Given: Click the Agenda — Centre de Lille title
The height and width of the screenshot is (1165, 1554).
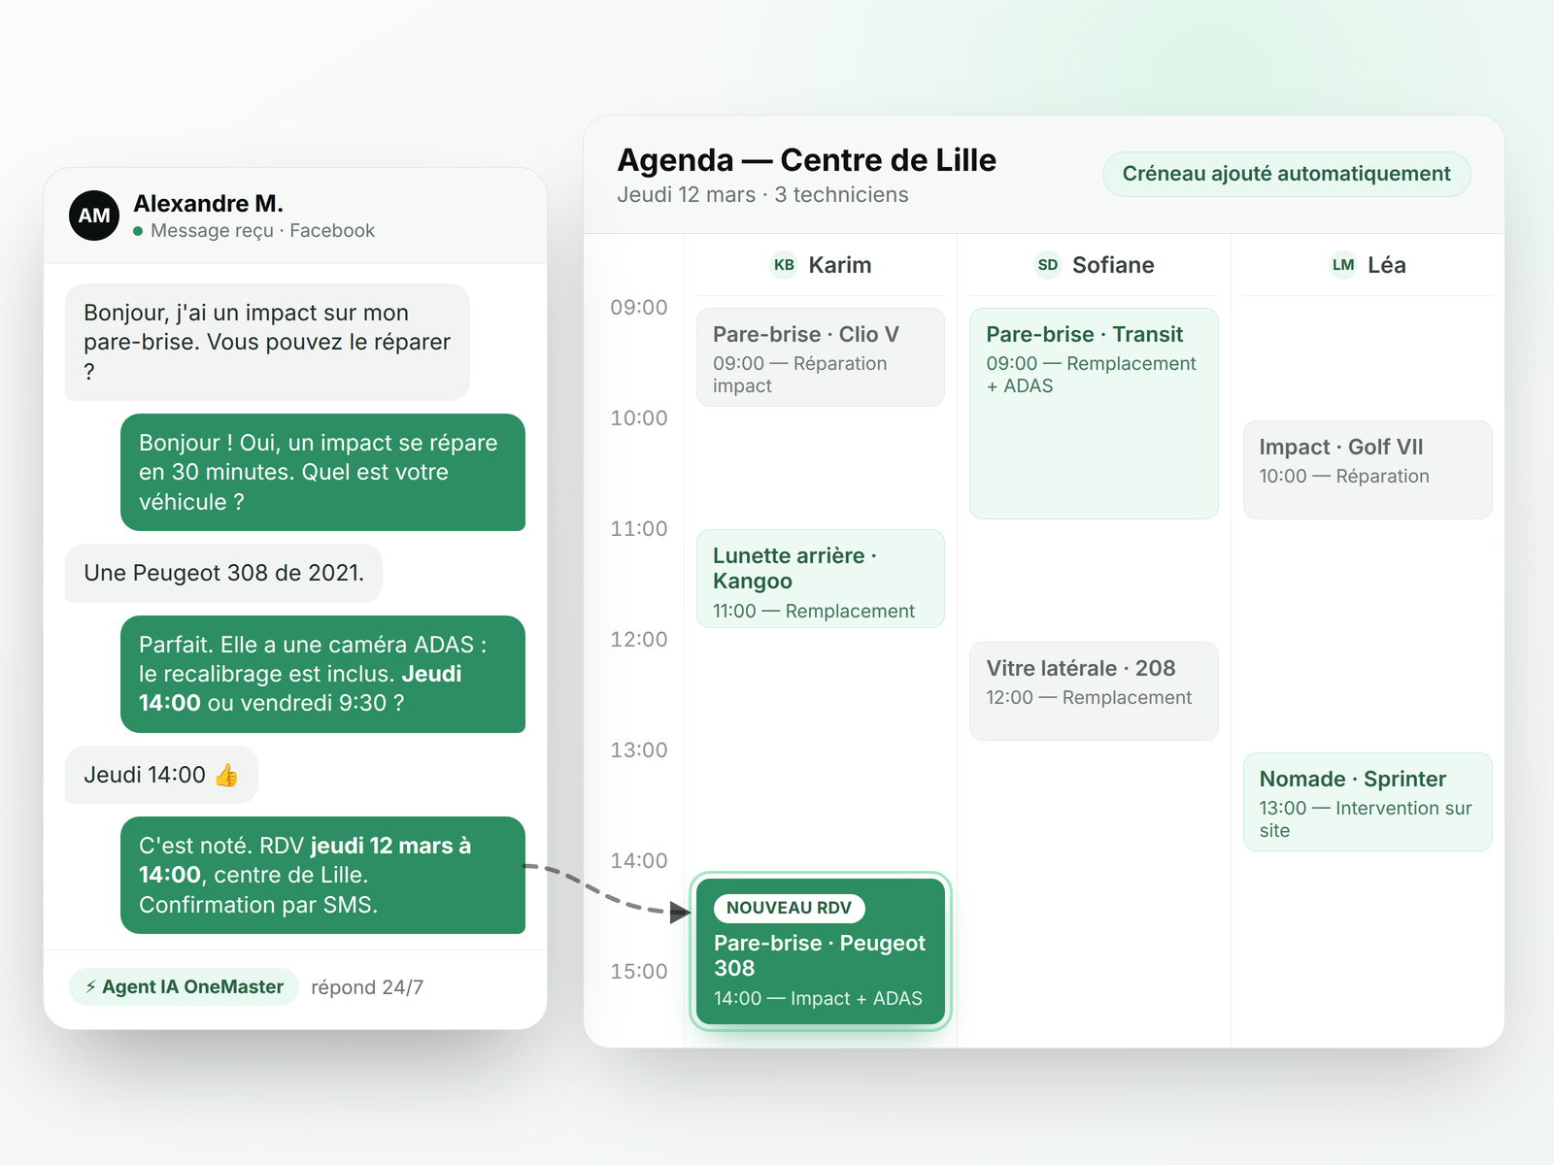Looking at the screenshot, I should click(x=807, y=160).
